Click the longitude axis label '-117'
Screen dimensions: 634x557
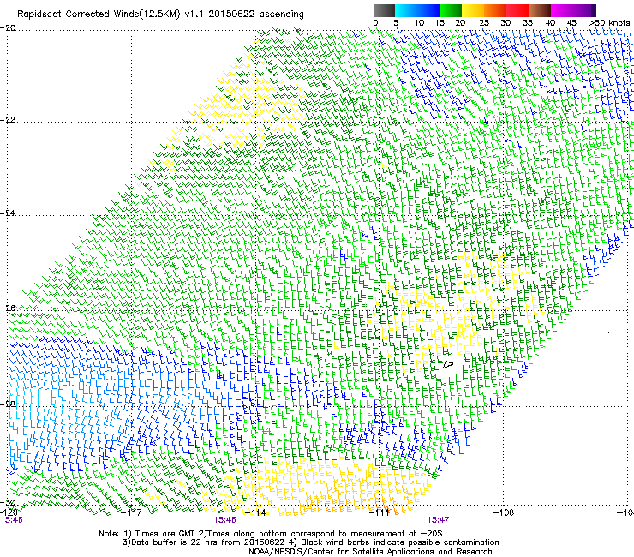coord(132,512)
